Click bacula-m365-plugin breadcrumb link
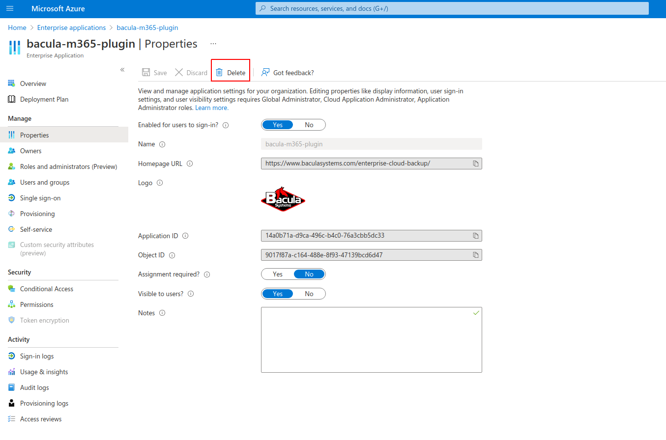This screenshot has width=666, height=440. [147, 27]
